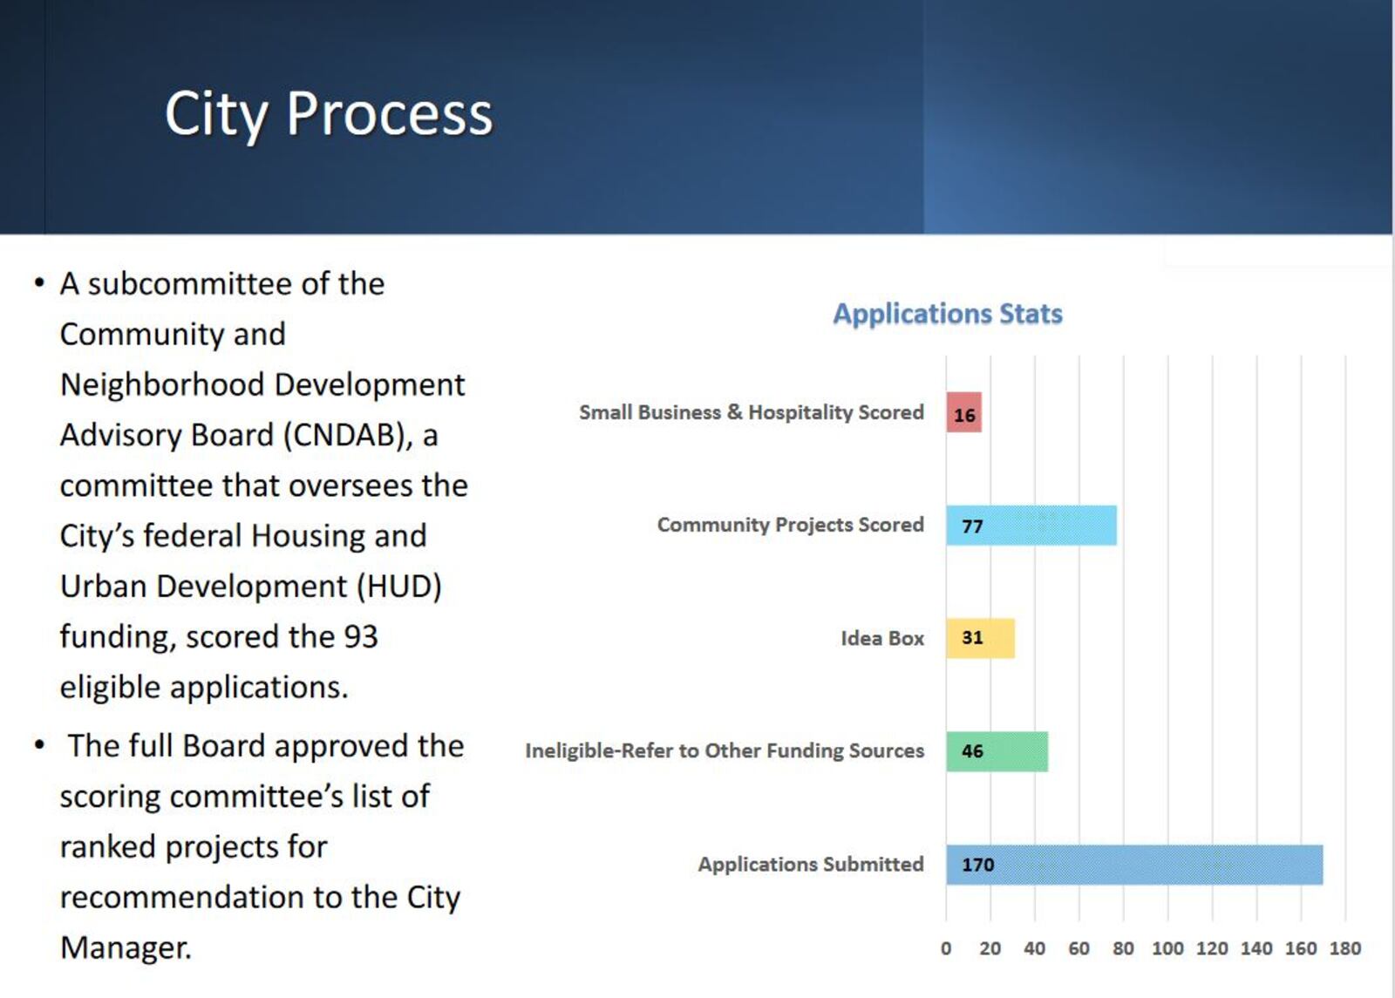Select the 100 axis tick value
Image resolution: width=1395 pixels, height=998 pixels.
pyautogui.click(x=1167, y=948)
